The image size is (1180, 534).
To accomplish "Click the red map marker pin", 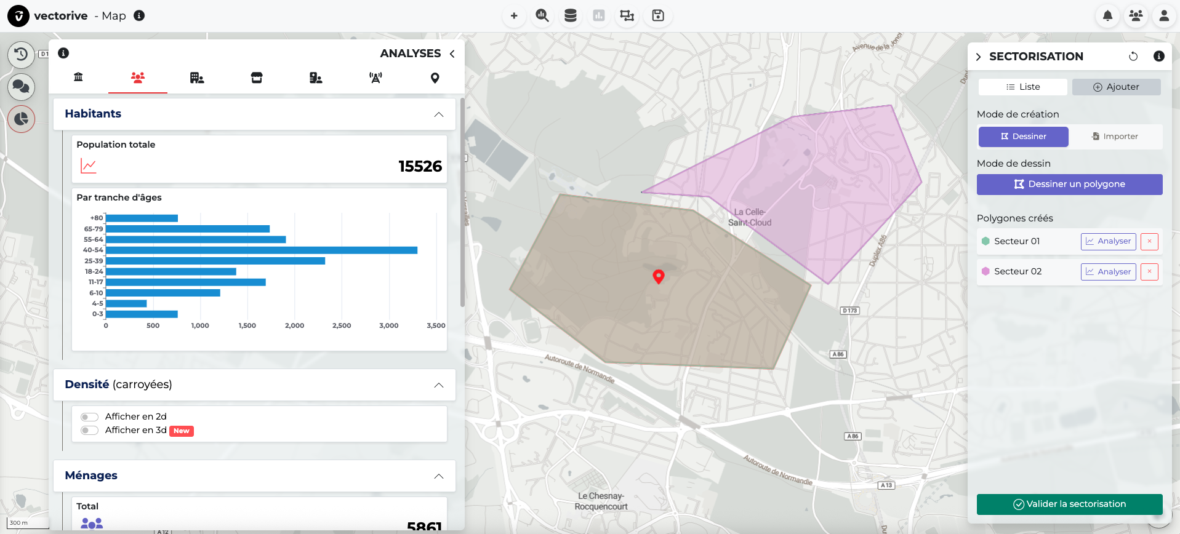I will [x=658, y=276].
